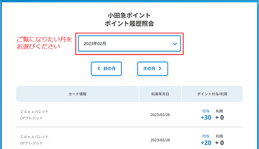259x149 pixels.
Task: Select the カード情報 column header
Action: tap(77, 94)
